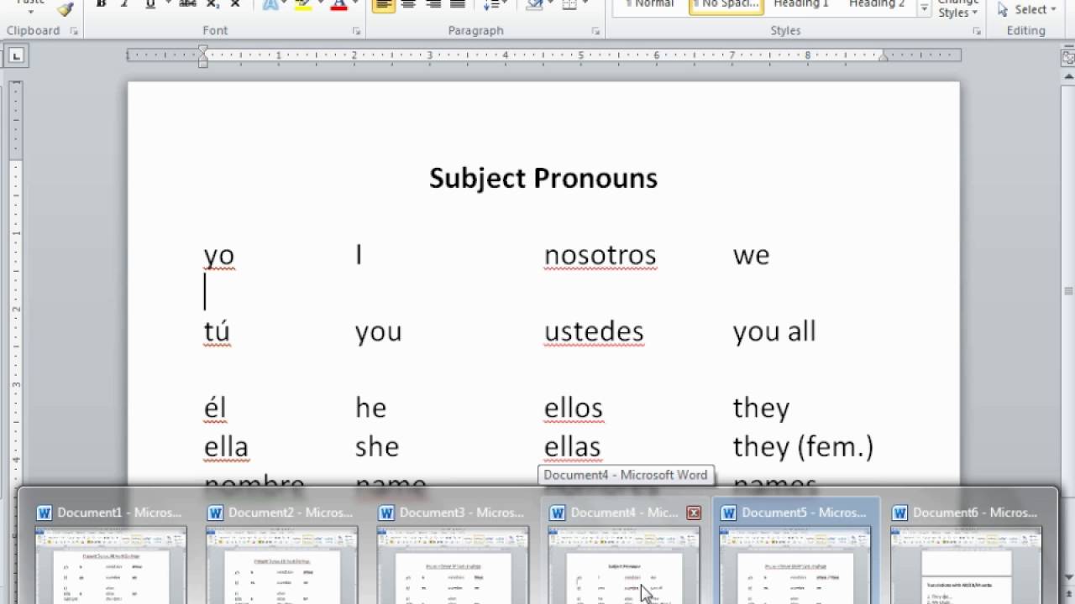This screenshot has width=1075, height=604.
Task: Toggle Strikethrough formatting
Action: coord(188,4)
